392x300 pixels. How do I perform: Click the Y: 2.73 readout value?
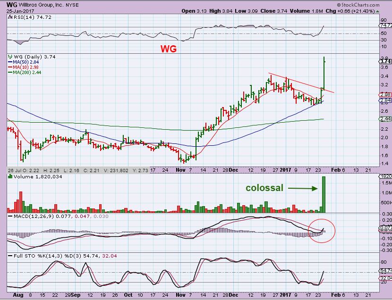coord(140,170)
